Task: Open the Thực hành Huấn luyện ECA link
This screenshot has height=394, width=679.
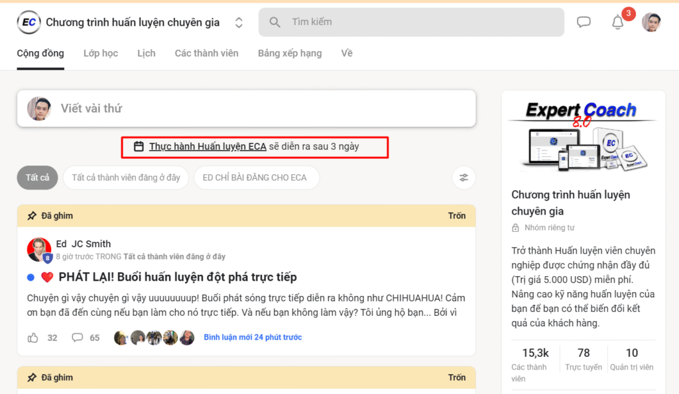Action: click(x=208, y=146)
